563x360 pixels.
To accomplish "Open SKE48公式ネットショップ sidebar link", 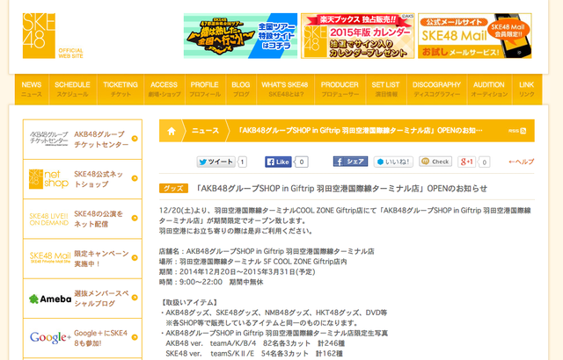I will pyautogui.click(x=83, y=179).
